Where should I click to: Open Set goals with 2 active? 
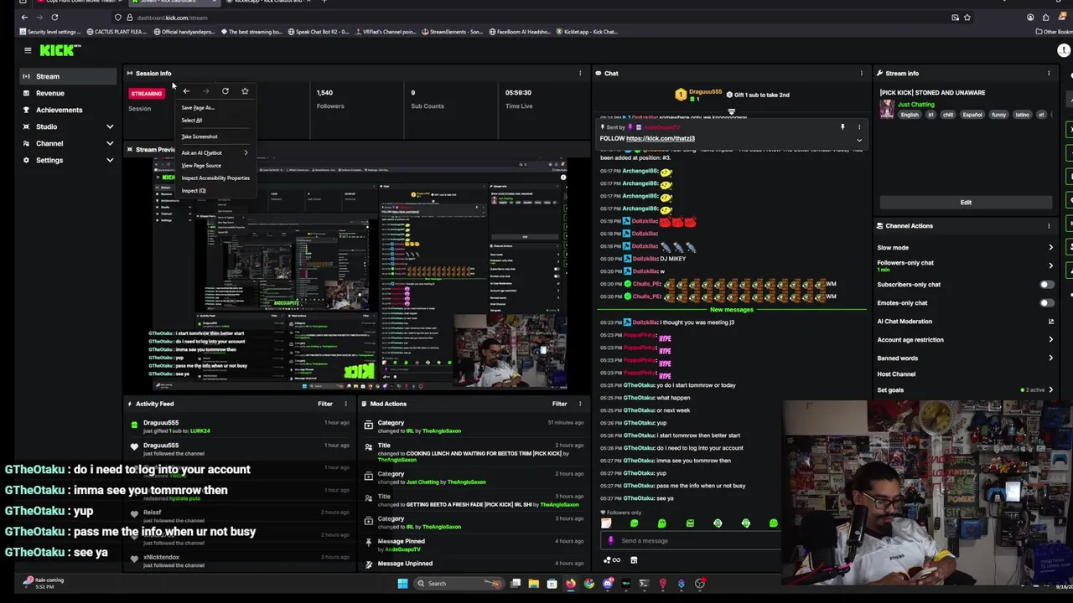tap(964, 389)
